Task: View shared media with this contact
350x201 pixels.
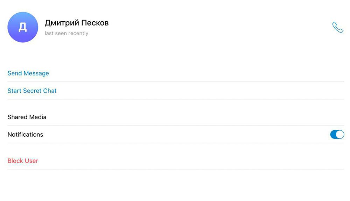Action: pyautogui.click(x=27, y=117)
